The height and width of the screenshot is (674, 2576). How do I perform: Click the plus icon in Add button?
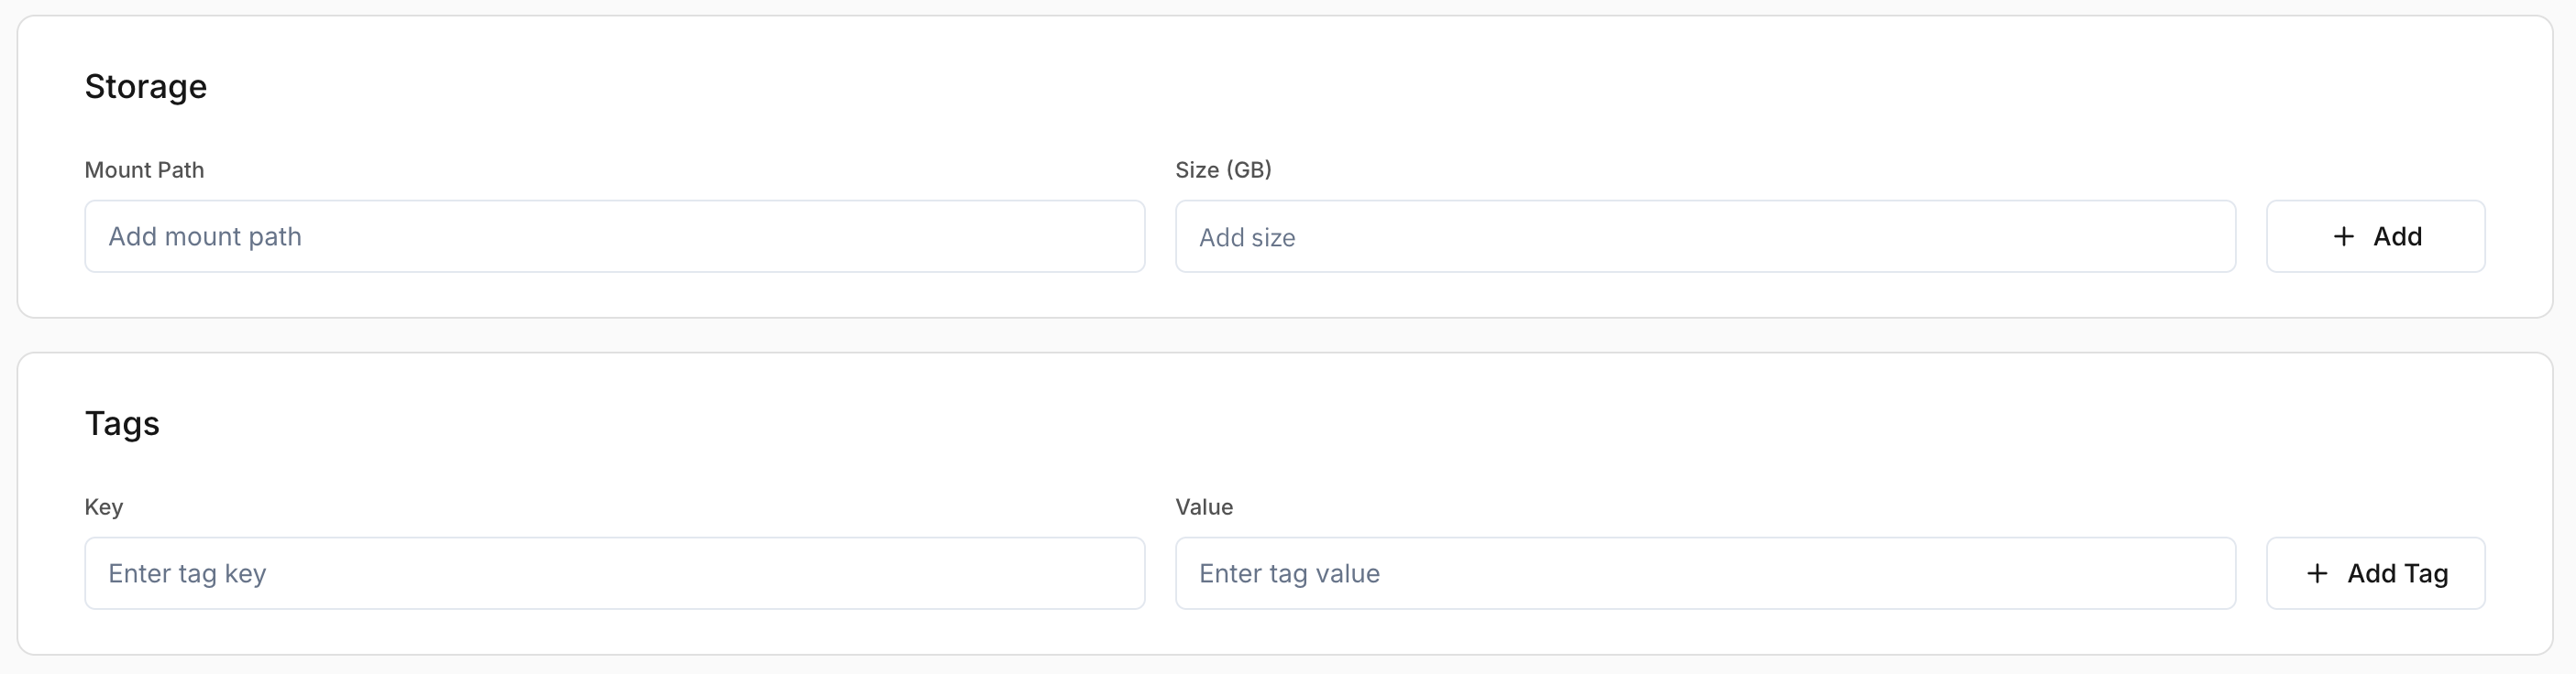coord(2343,236)
